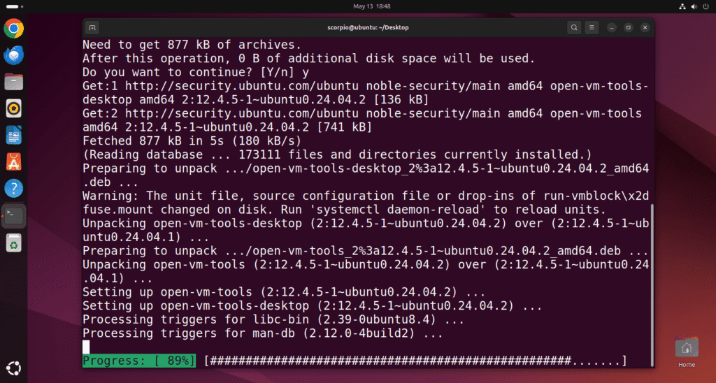
Task: Click 'Do you want to continue? [Y/n]'
Action: coord(188,72)
